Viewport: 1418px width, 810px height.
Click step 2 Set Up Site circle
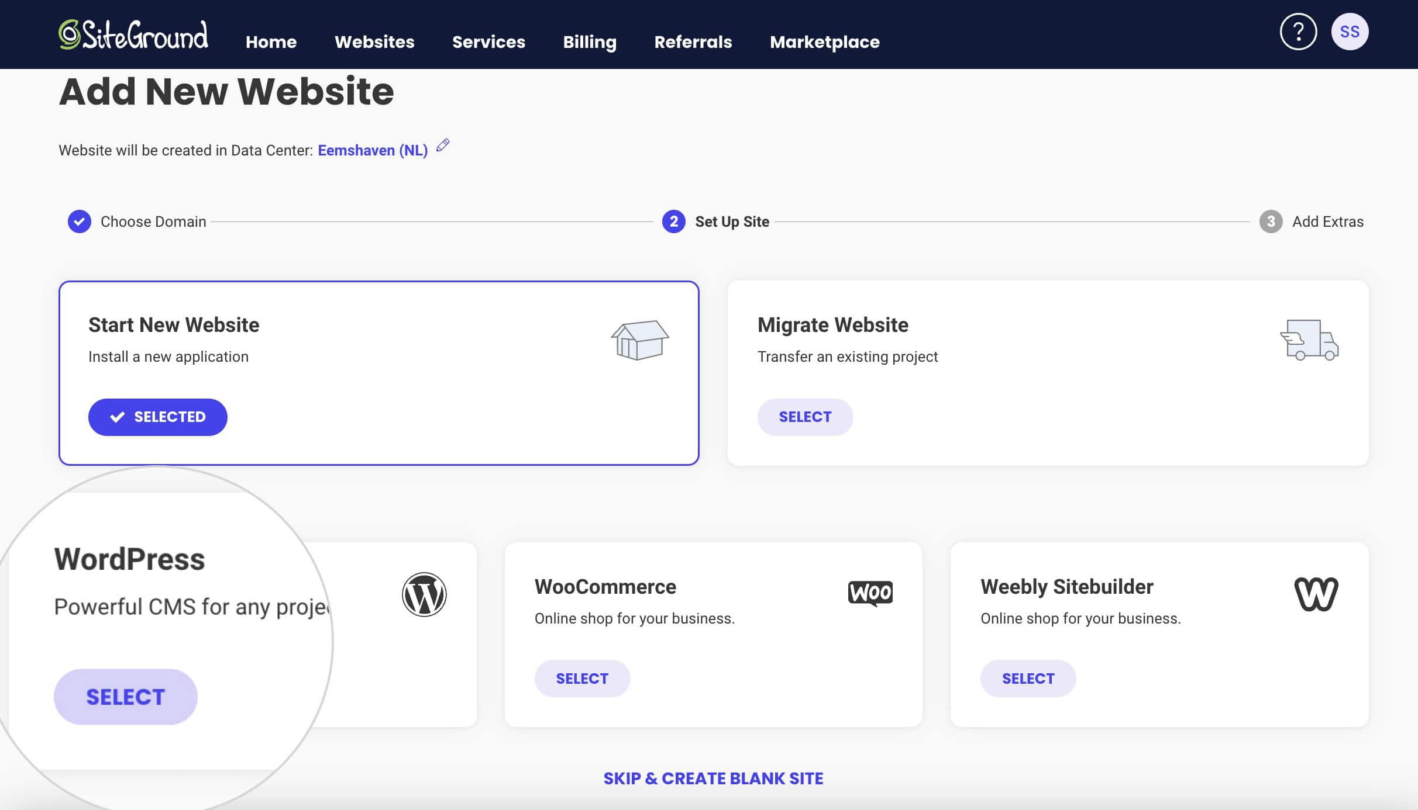click(674, 221)
